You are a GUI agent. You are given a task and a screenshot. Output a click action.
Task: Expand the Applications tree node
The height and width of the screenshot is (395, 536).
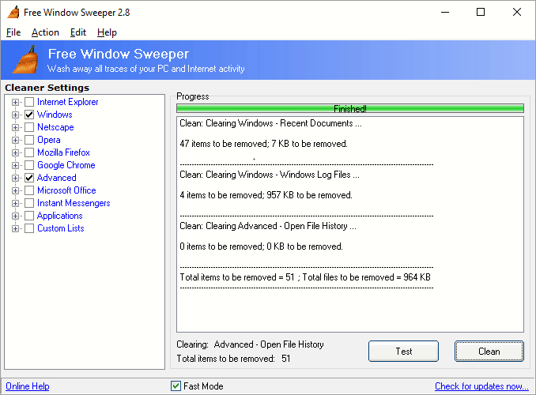point(15,216)
